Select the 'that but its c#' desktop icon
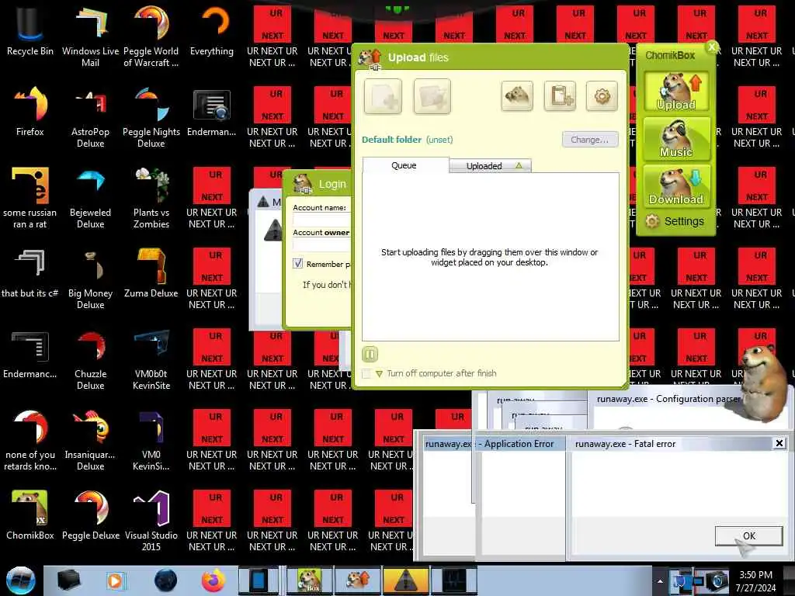 tap(30, 272)
